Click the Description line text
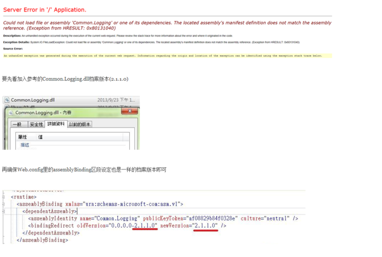 point(118,36)
